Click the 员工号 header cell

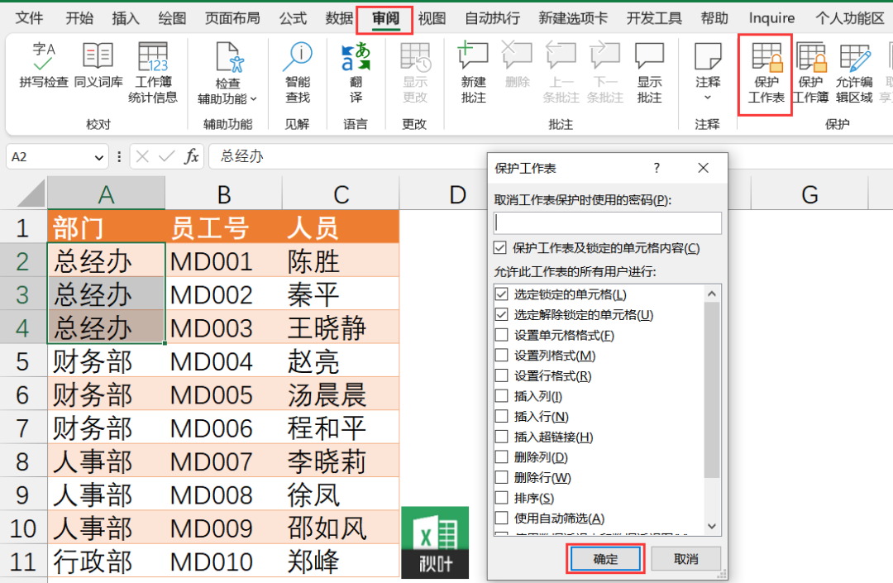point(224,227)
